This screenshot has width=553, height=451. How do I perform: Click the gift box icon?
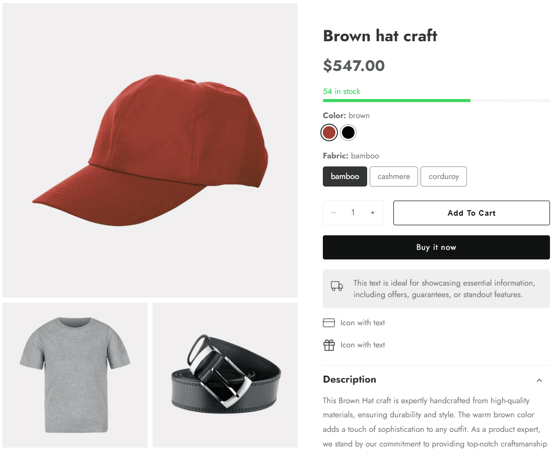(x=329, y=345)
